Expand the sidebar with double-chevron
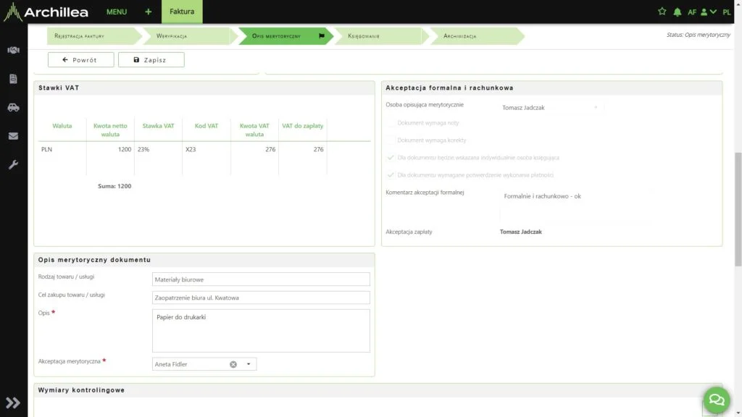The width and height of the screenshot is (742, 417). point(13,403)
